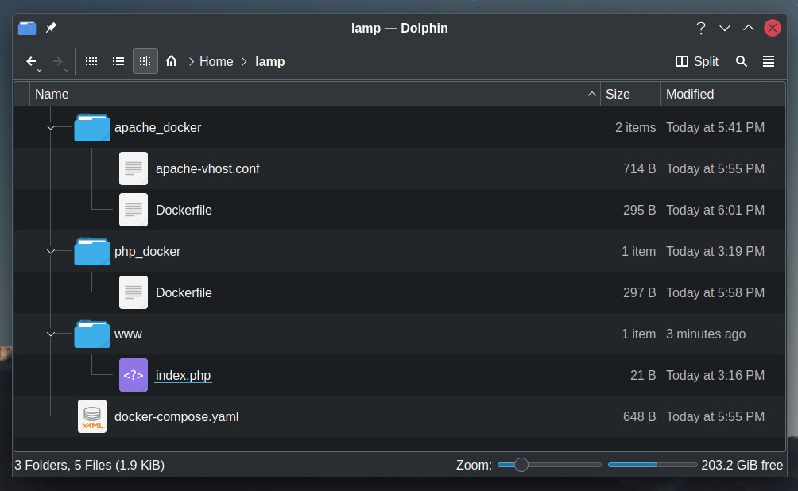Select the Details view mode button
The height and width of the screenshot is (491, 798).
click(x=145, y=61)
